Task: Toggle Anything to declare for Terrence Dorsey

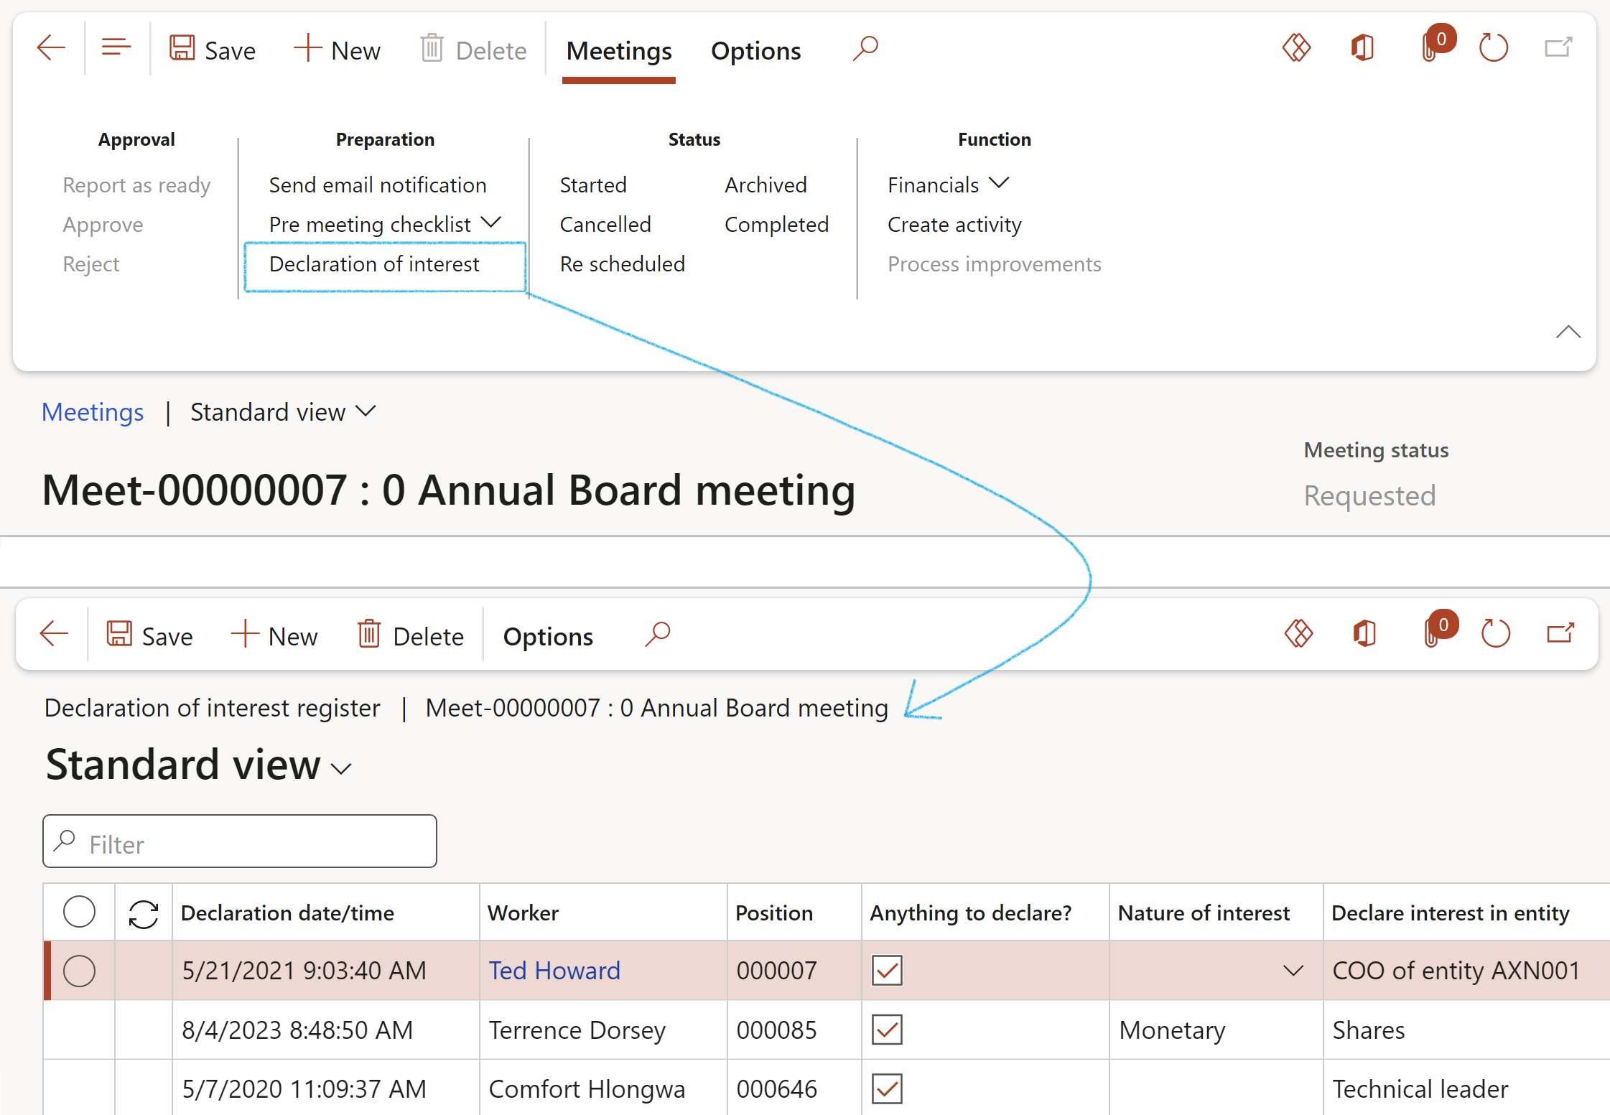Action: (887, 1030)
